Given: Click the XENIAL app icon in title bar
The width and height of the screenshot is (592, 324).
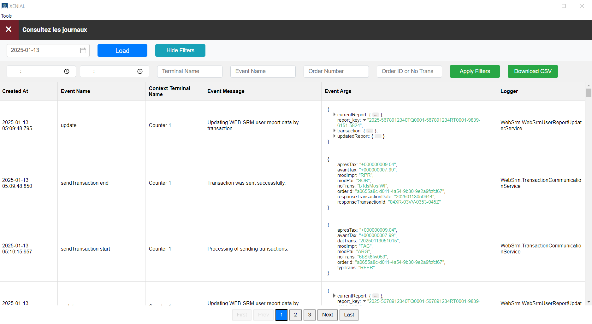Looking at the screenshot, I should coord(5,6).
